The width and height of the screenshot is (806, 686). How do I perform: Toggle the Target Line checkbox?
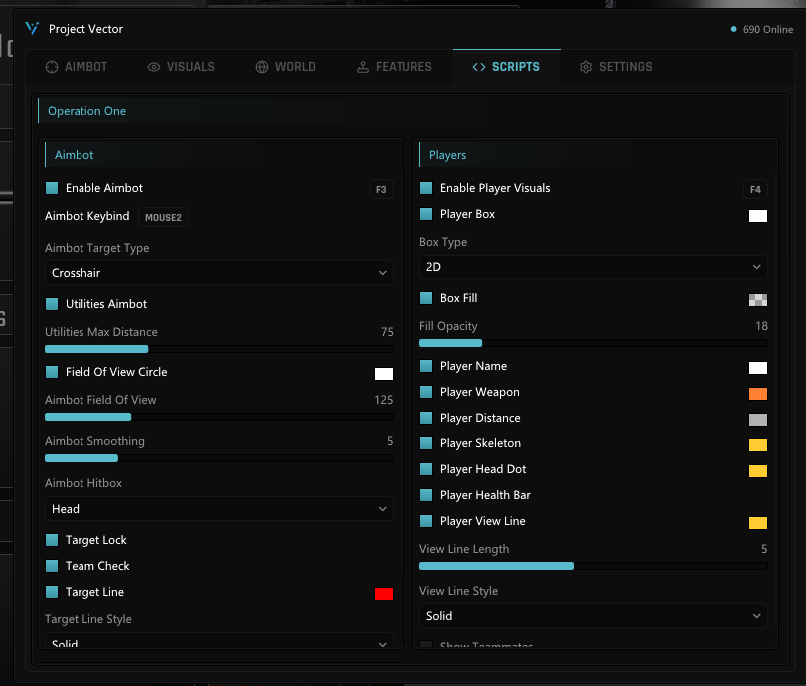[52, 592]
